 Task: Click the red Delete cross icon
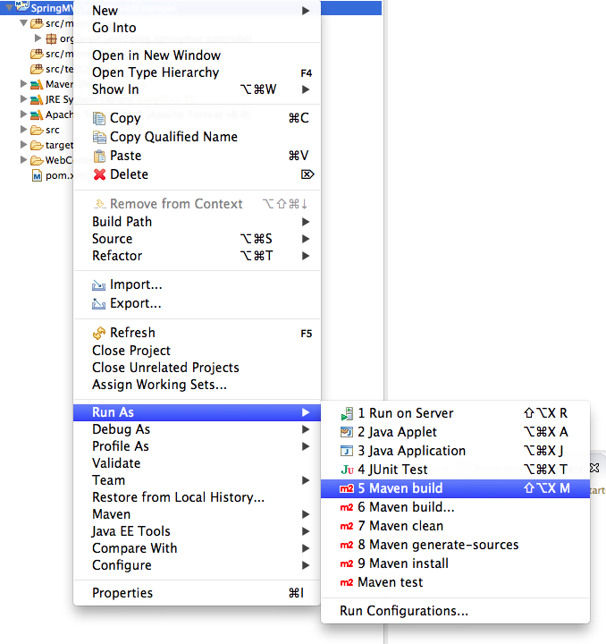99,175
